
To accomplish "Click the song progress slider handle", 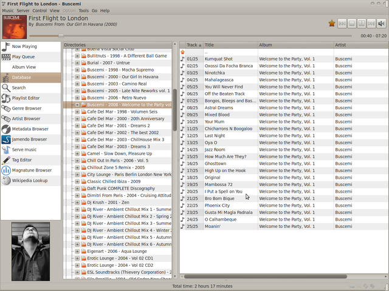I will click(61, 36).
